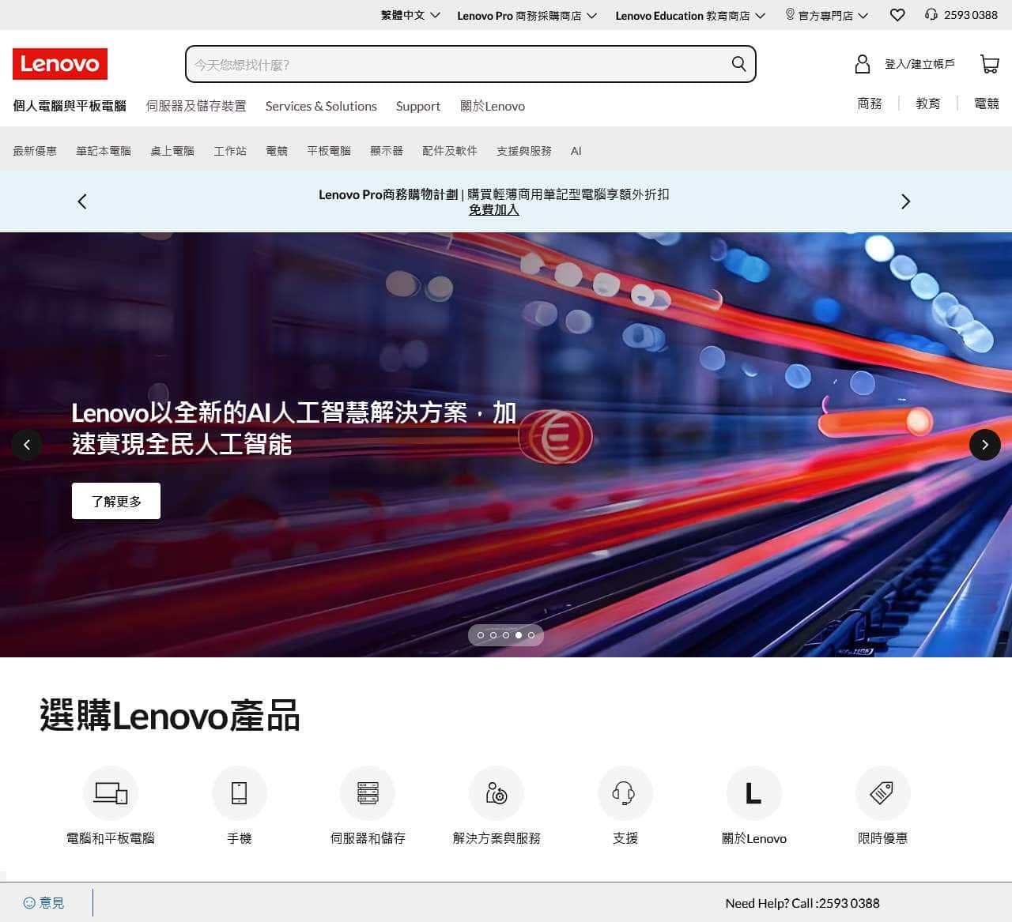Go to next promo announcement

[906, 201]
